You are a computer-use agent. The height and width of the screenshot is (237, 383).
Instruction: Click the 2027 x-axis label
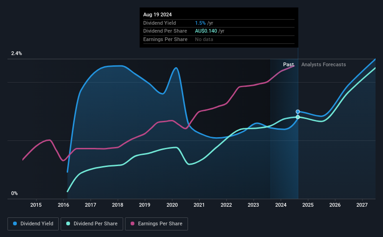[x=362, y=205]
